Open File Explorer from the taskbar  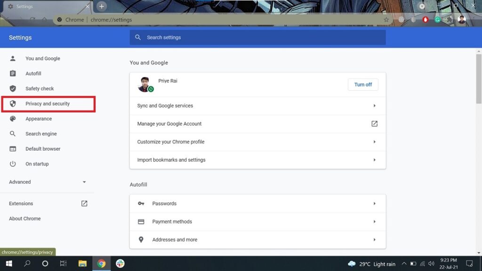(x=82, y=263)
